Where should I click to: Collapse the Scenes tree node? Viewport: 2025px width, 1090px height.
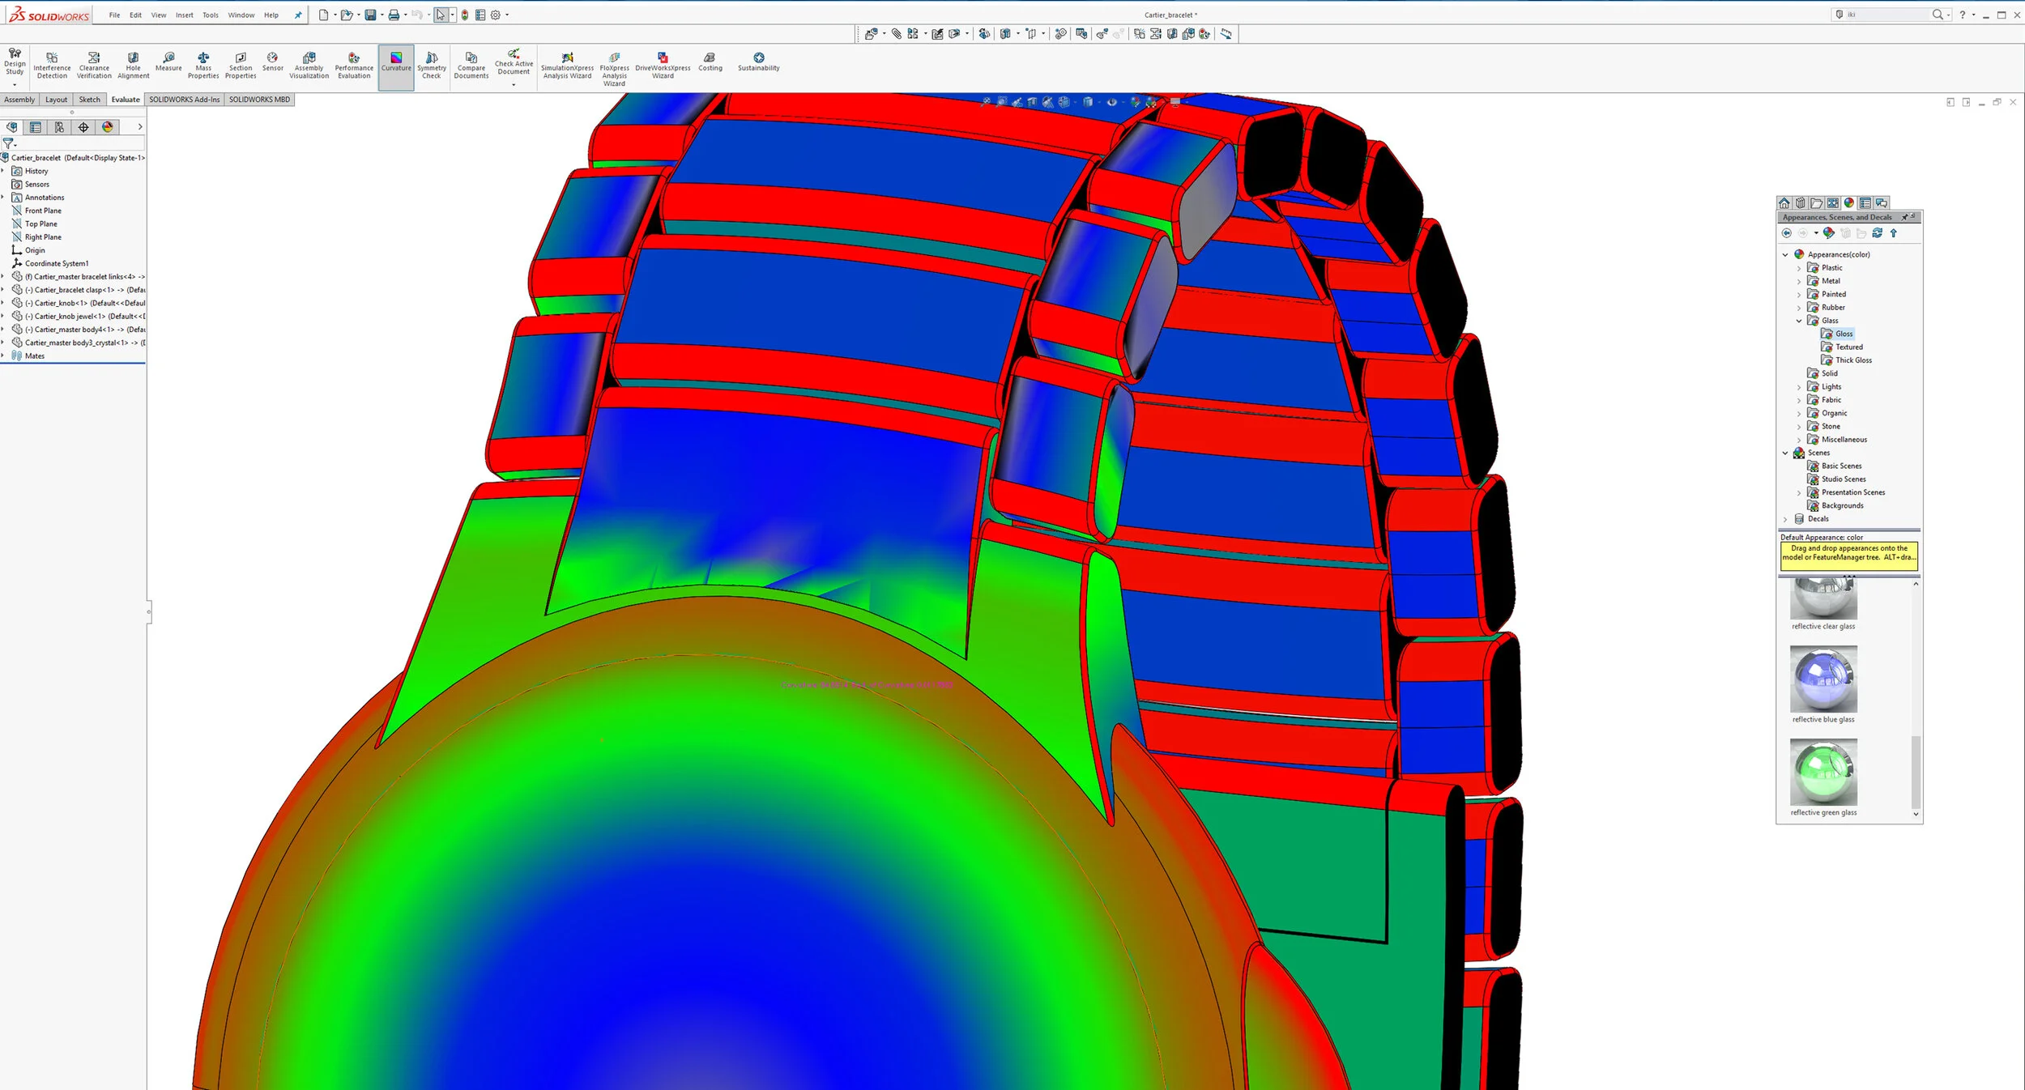coord(1785,453)
